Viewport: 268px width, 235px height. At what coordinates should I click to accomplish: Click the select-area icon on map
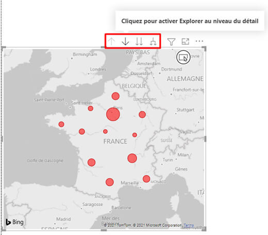(x=183, y=57)
